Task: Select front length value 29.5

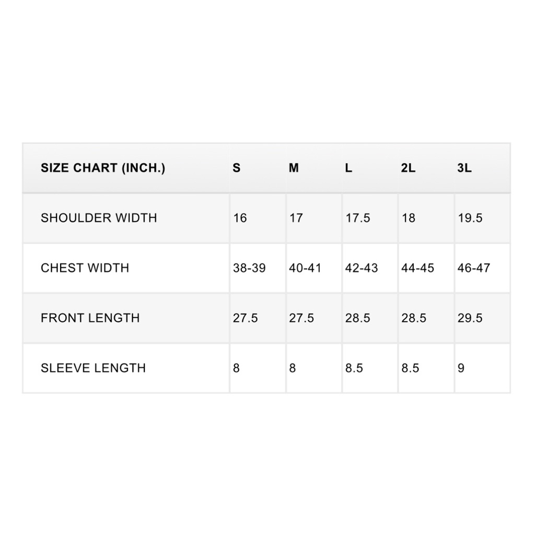Action: [x=470, y=318]
